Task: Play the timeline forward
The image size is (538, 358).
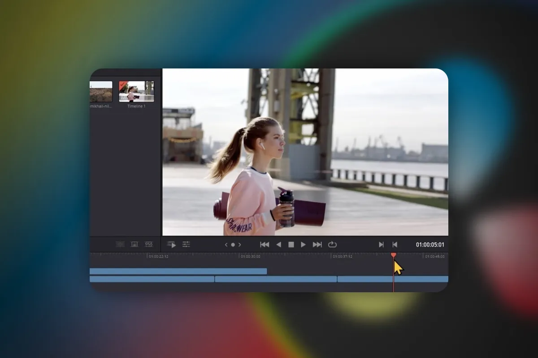Action: 303,244
